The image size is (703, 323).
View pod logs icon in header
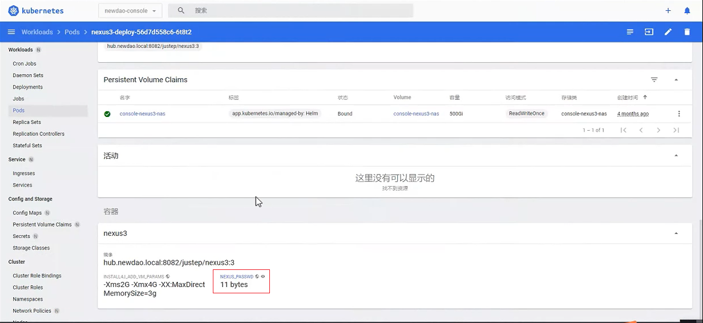point(630,32)
